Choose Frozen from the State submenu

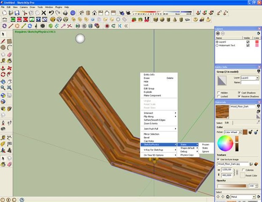click(206, 144)
